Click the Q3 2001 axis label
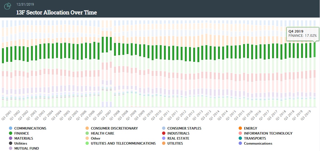This screenshot has width=320, height=151. coord(7,116)
